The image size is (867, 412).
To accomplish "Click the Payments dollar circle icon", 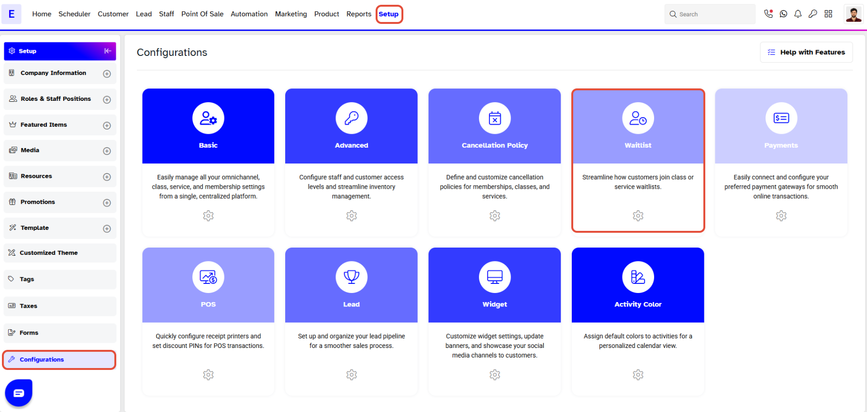I will [781, 118].
